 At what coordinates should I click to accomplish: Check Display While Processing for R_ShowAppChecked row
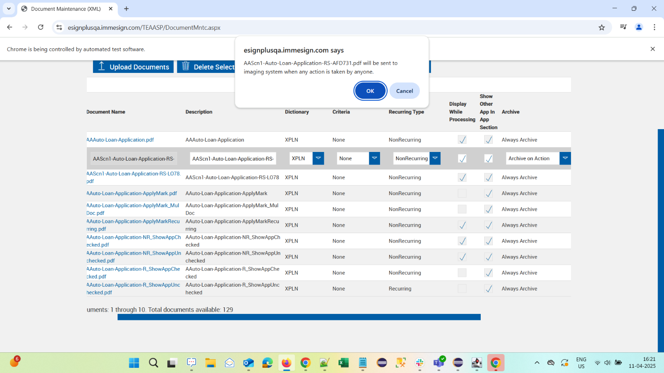point(462,273)
